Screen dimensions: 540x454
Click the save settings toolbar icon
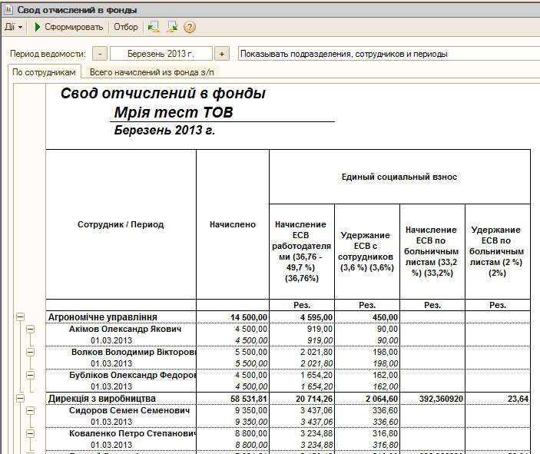(172, 27)
